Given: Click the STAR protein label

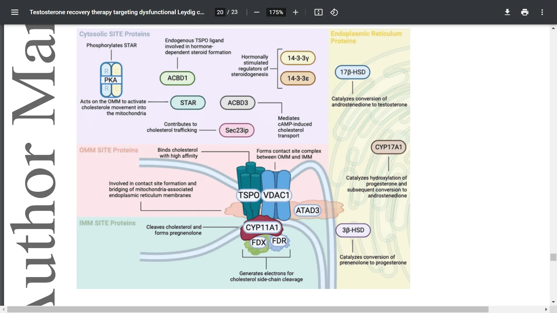Looking at the screenshot, I should [x=188, y=103].
